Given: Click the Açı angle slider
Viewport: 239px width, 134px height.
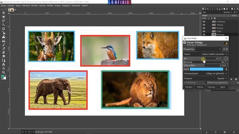Looking at the screenshot, I should [x=204, y=58].
